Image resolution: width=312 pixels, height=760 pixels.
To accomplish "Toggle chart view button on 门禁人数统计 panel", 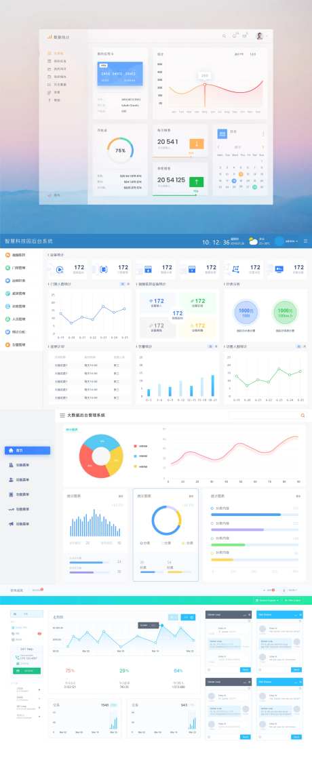I will [123, 284].
